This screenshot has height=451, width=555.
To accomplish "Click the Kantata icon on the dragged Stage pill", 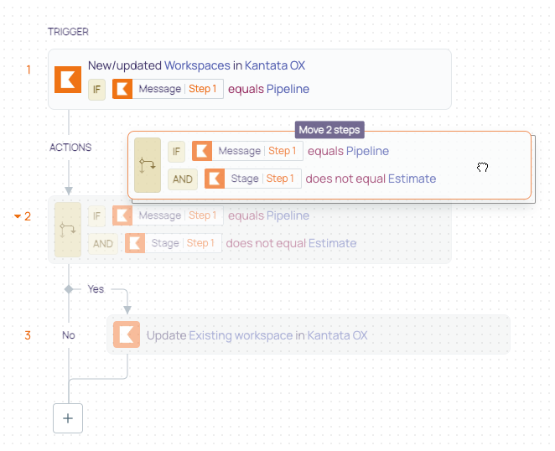I will (x=215, y=179).
